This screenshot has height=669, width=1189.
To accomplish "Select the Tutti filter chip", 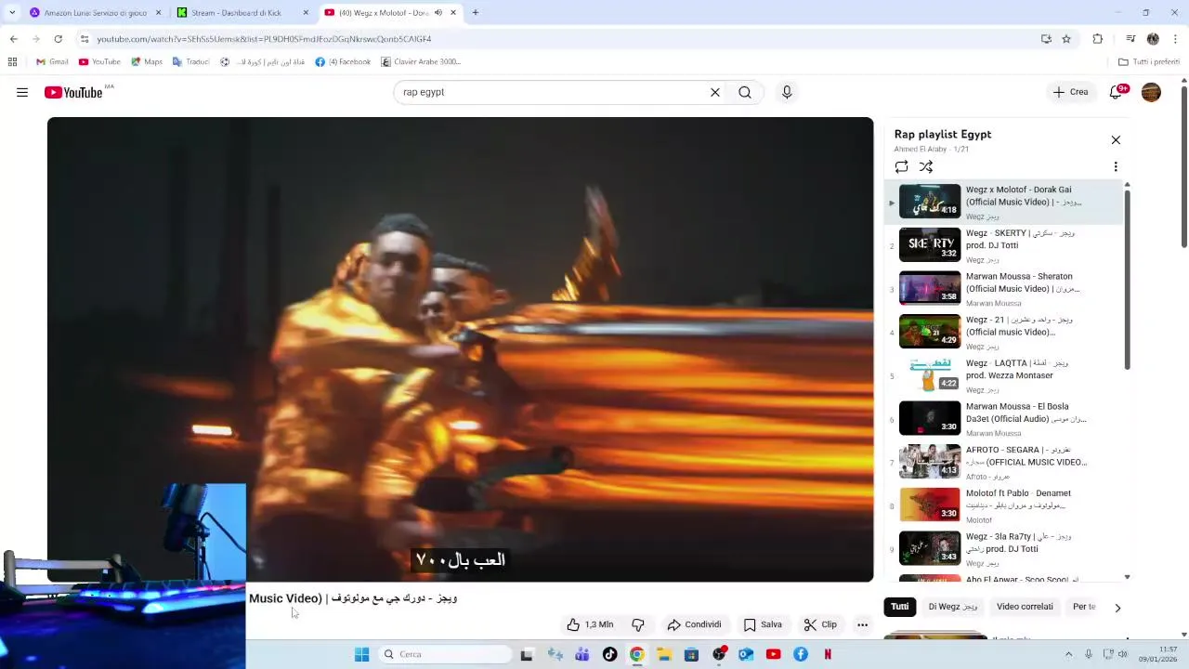I will click(x=900, y=607).
